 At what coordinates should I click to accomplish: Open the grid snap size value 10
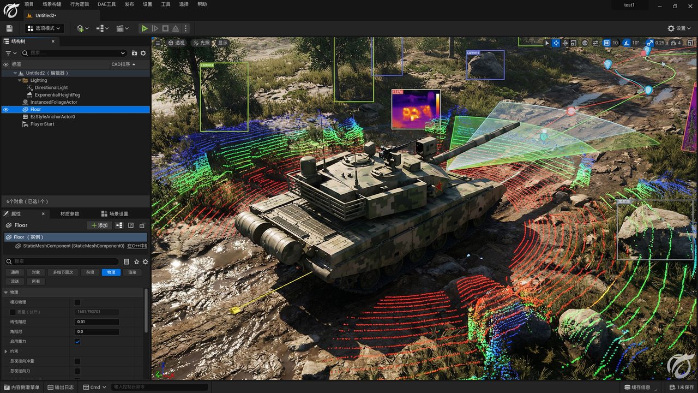point(615,43)
